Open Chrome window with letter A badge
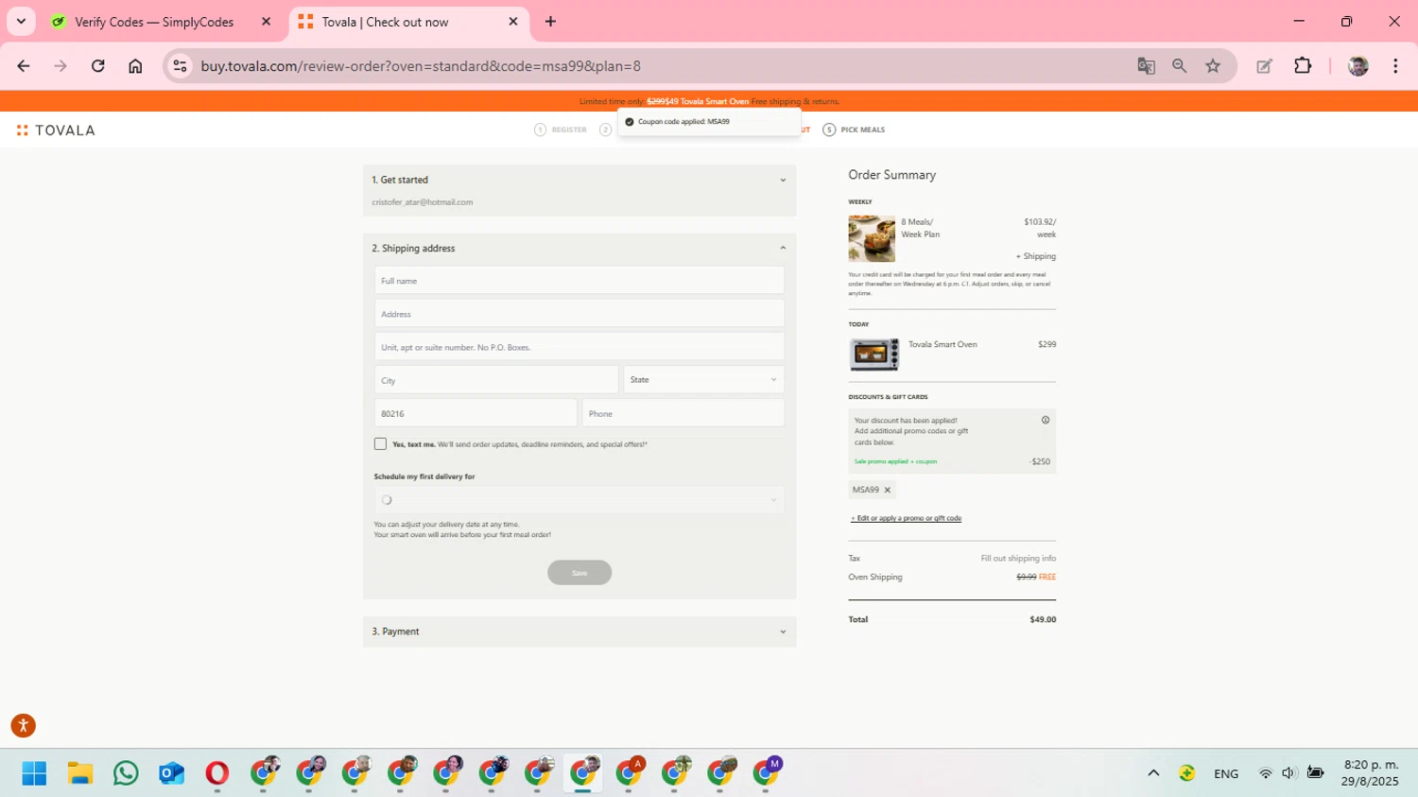Image resolution: width=1418 pixels, height=797 pixels. pos(630,773)
